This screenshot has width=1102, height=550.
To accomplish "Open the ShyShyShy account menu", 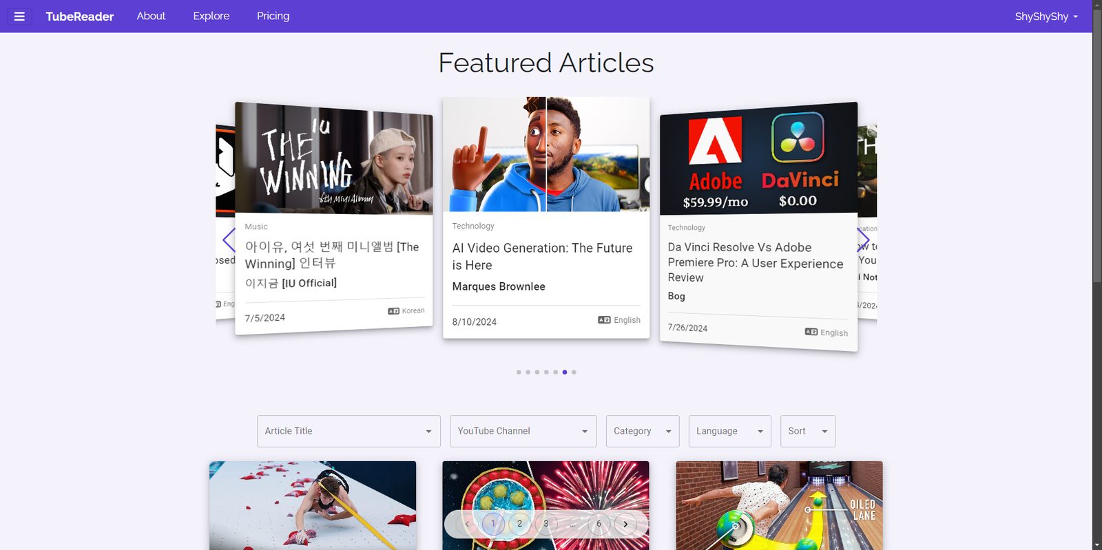I will pos(1046,17).
